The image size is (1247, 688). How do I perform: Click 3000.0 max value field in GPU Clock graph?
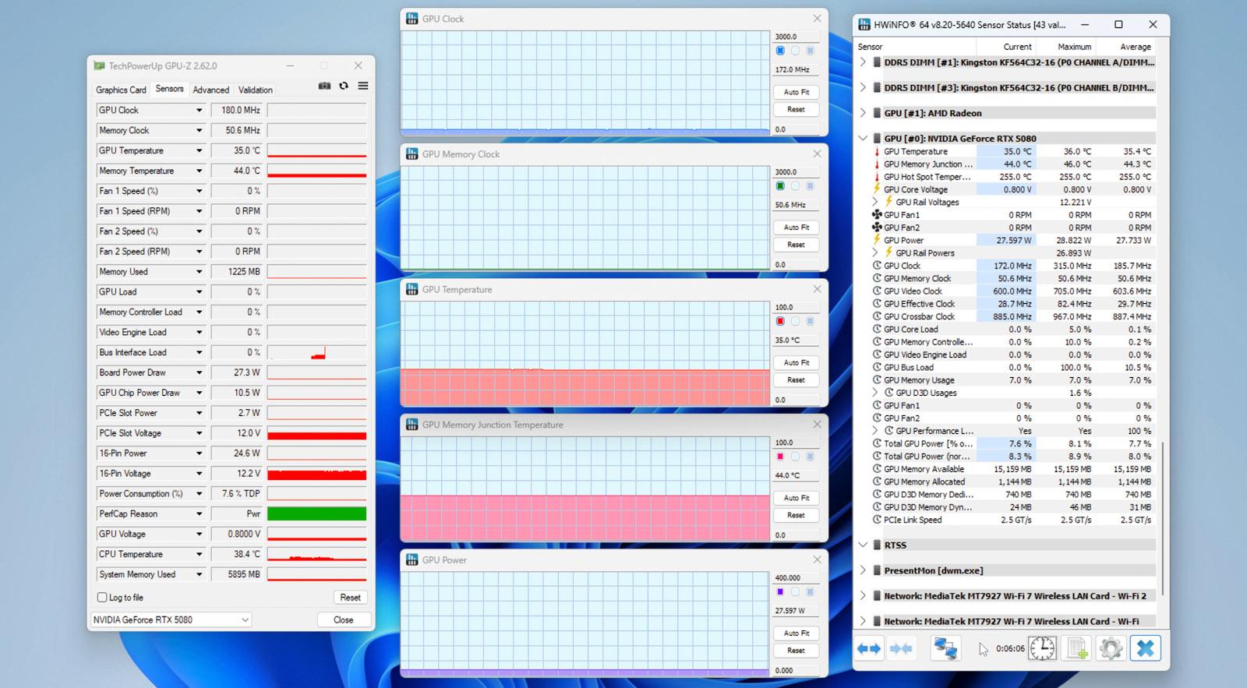796,37
